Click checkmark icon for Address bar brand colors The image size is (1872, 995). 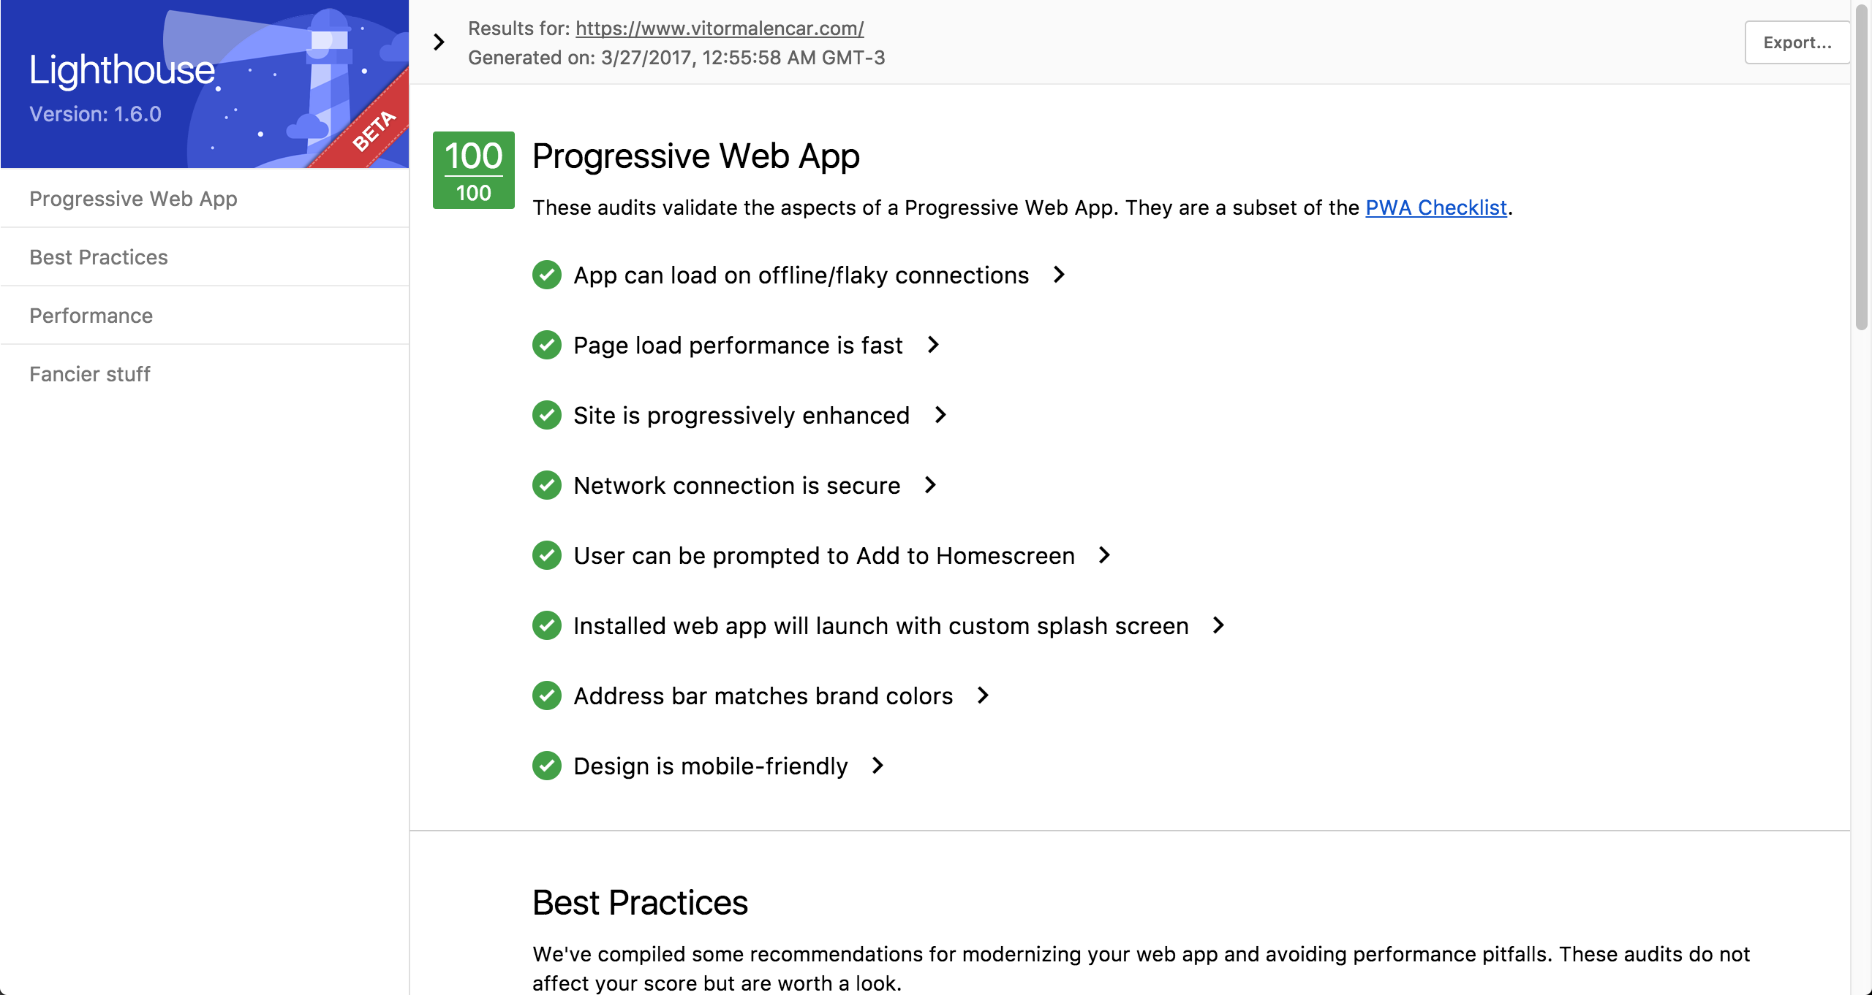click(x=546, y=696)
